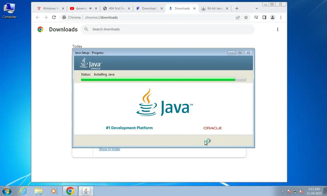327x196 pixels.
Task: Close the YouTube davema tab
Action: click(x=96, y=8)
